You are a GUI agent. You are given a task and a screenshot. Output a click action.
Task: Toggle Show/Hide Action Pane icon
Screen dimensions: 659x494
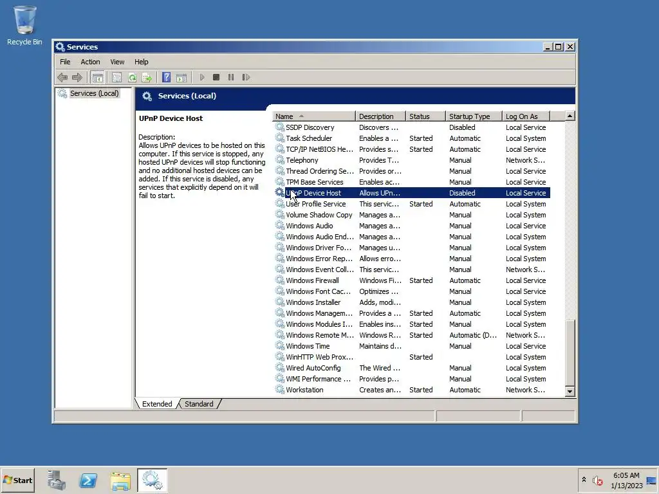coord(181,77)
